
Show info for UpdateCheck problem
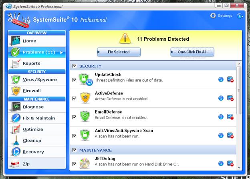(221, 80)
